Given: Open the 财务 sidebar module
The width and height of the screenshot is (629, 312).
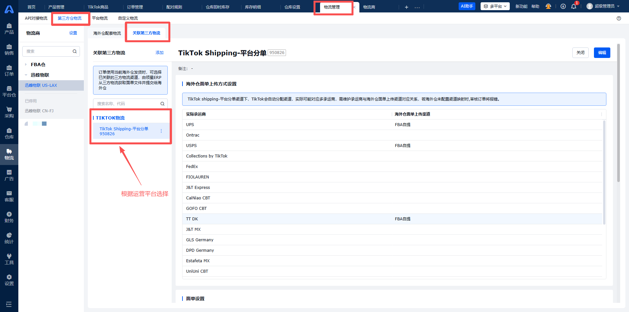Looking at the screenshot, I should [9, 217].
